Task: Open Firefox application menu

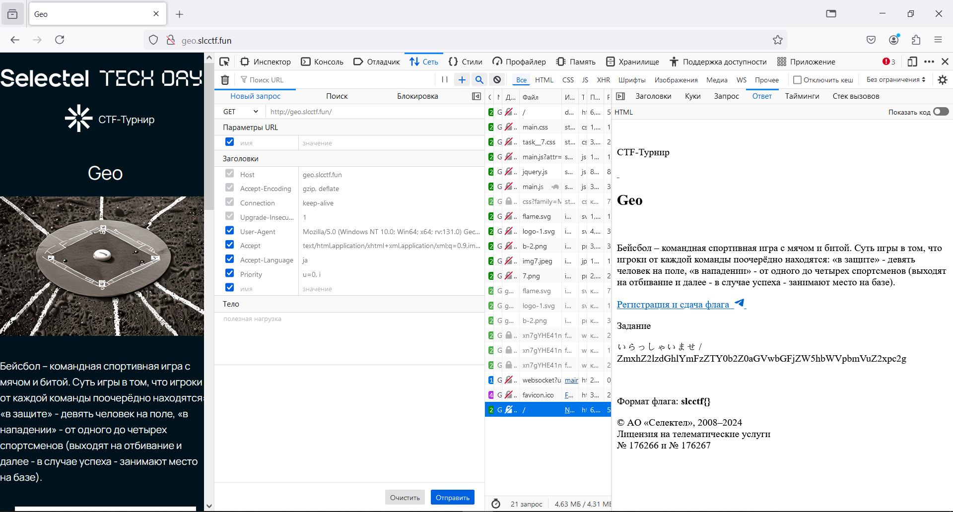Action: click(x=938, y=40)
